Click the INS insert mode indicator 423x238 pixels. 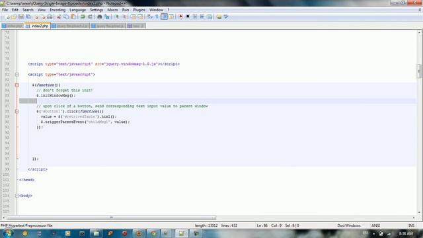coord(411,225)
